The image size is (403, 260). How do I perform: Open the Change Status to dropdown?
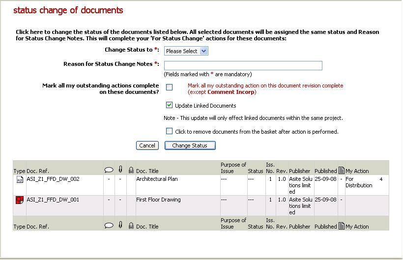pos(186,51)
